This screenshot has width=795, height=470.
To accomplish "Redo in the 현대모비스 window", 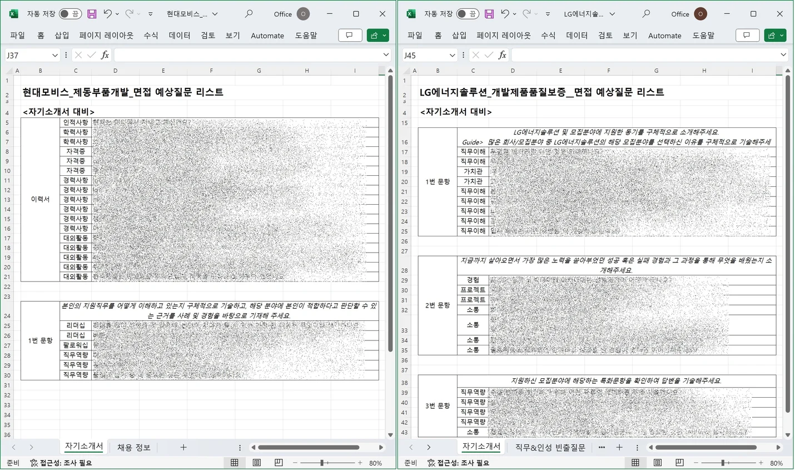I will coord(129,14).
